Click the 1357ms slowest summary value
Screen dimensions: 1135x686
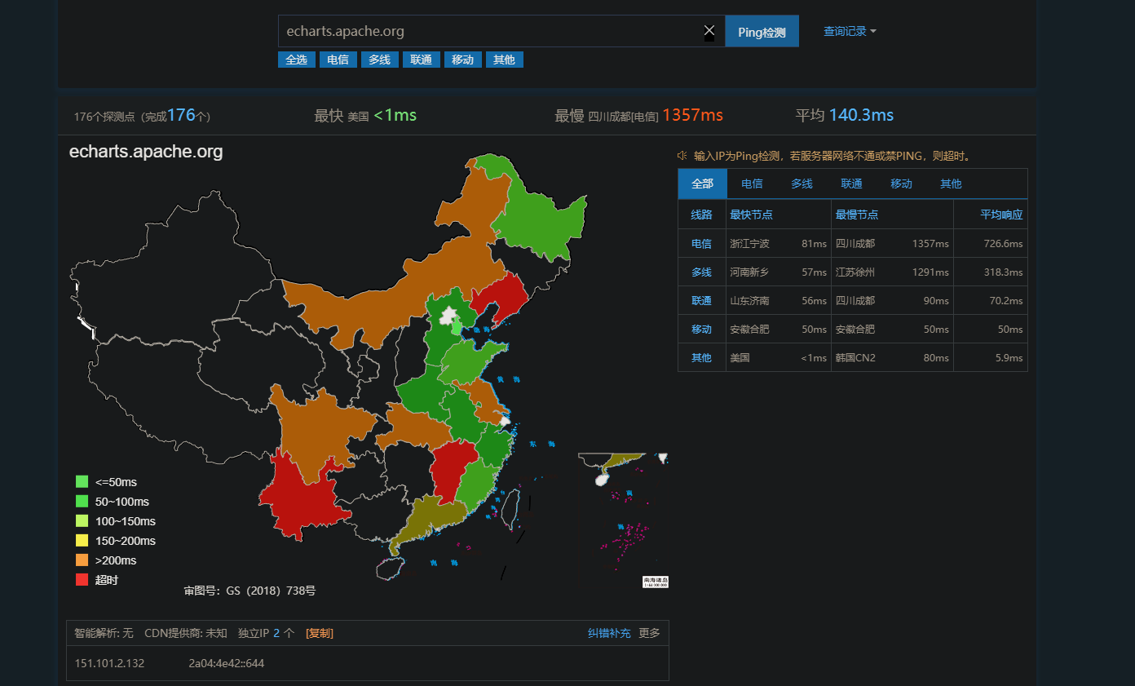click(692, 115)
